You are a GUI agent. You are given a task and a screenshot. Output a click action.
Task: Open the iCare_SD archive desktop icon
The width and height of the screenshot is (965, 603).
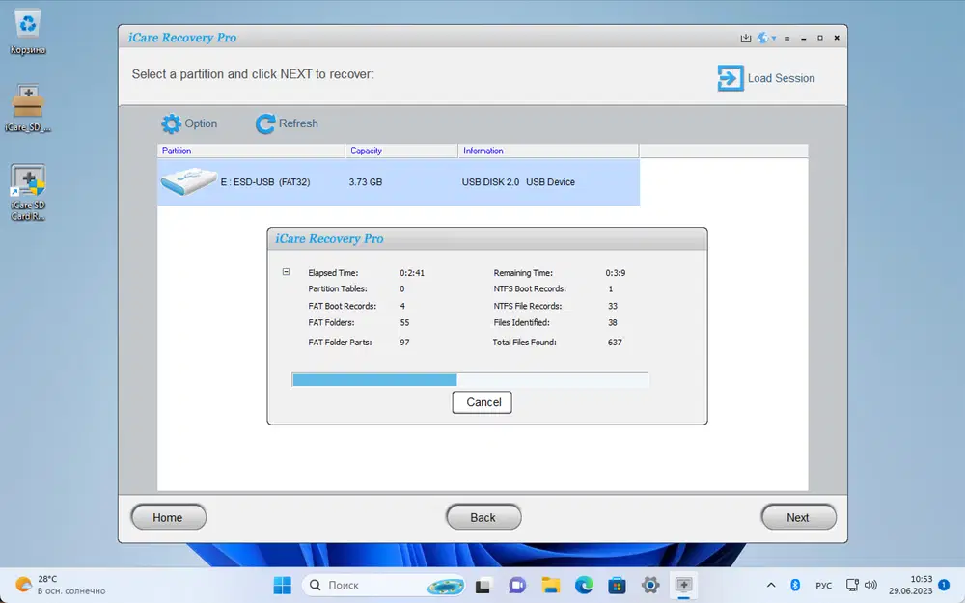point(28,109)
